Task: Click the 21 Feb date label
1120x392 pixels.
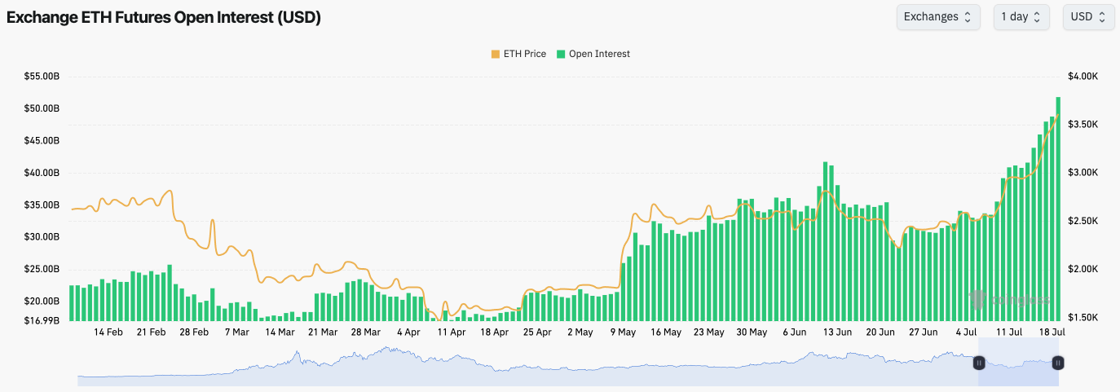Action: (x=152, y=333)
